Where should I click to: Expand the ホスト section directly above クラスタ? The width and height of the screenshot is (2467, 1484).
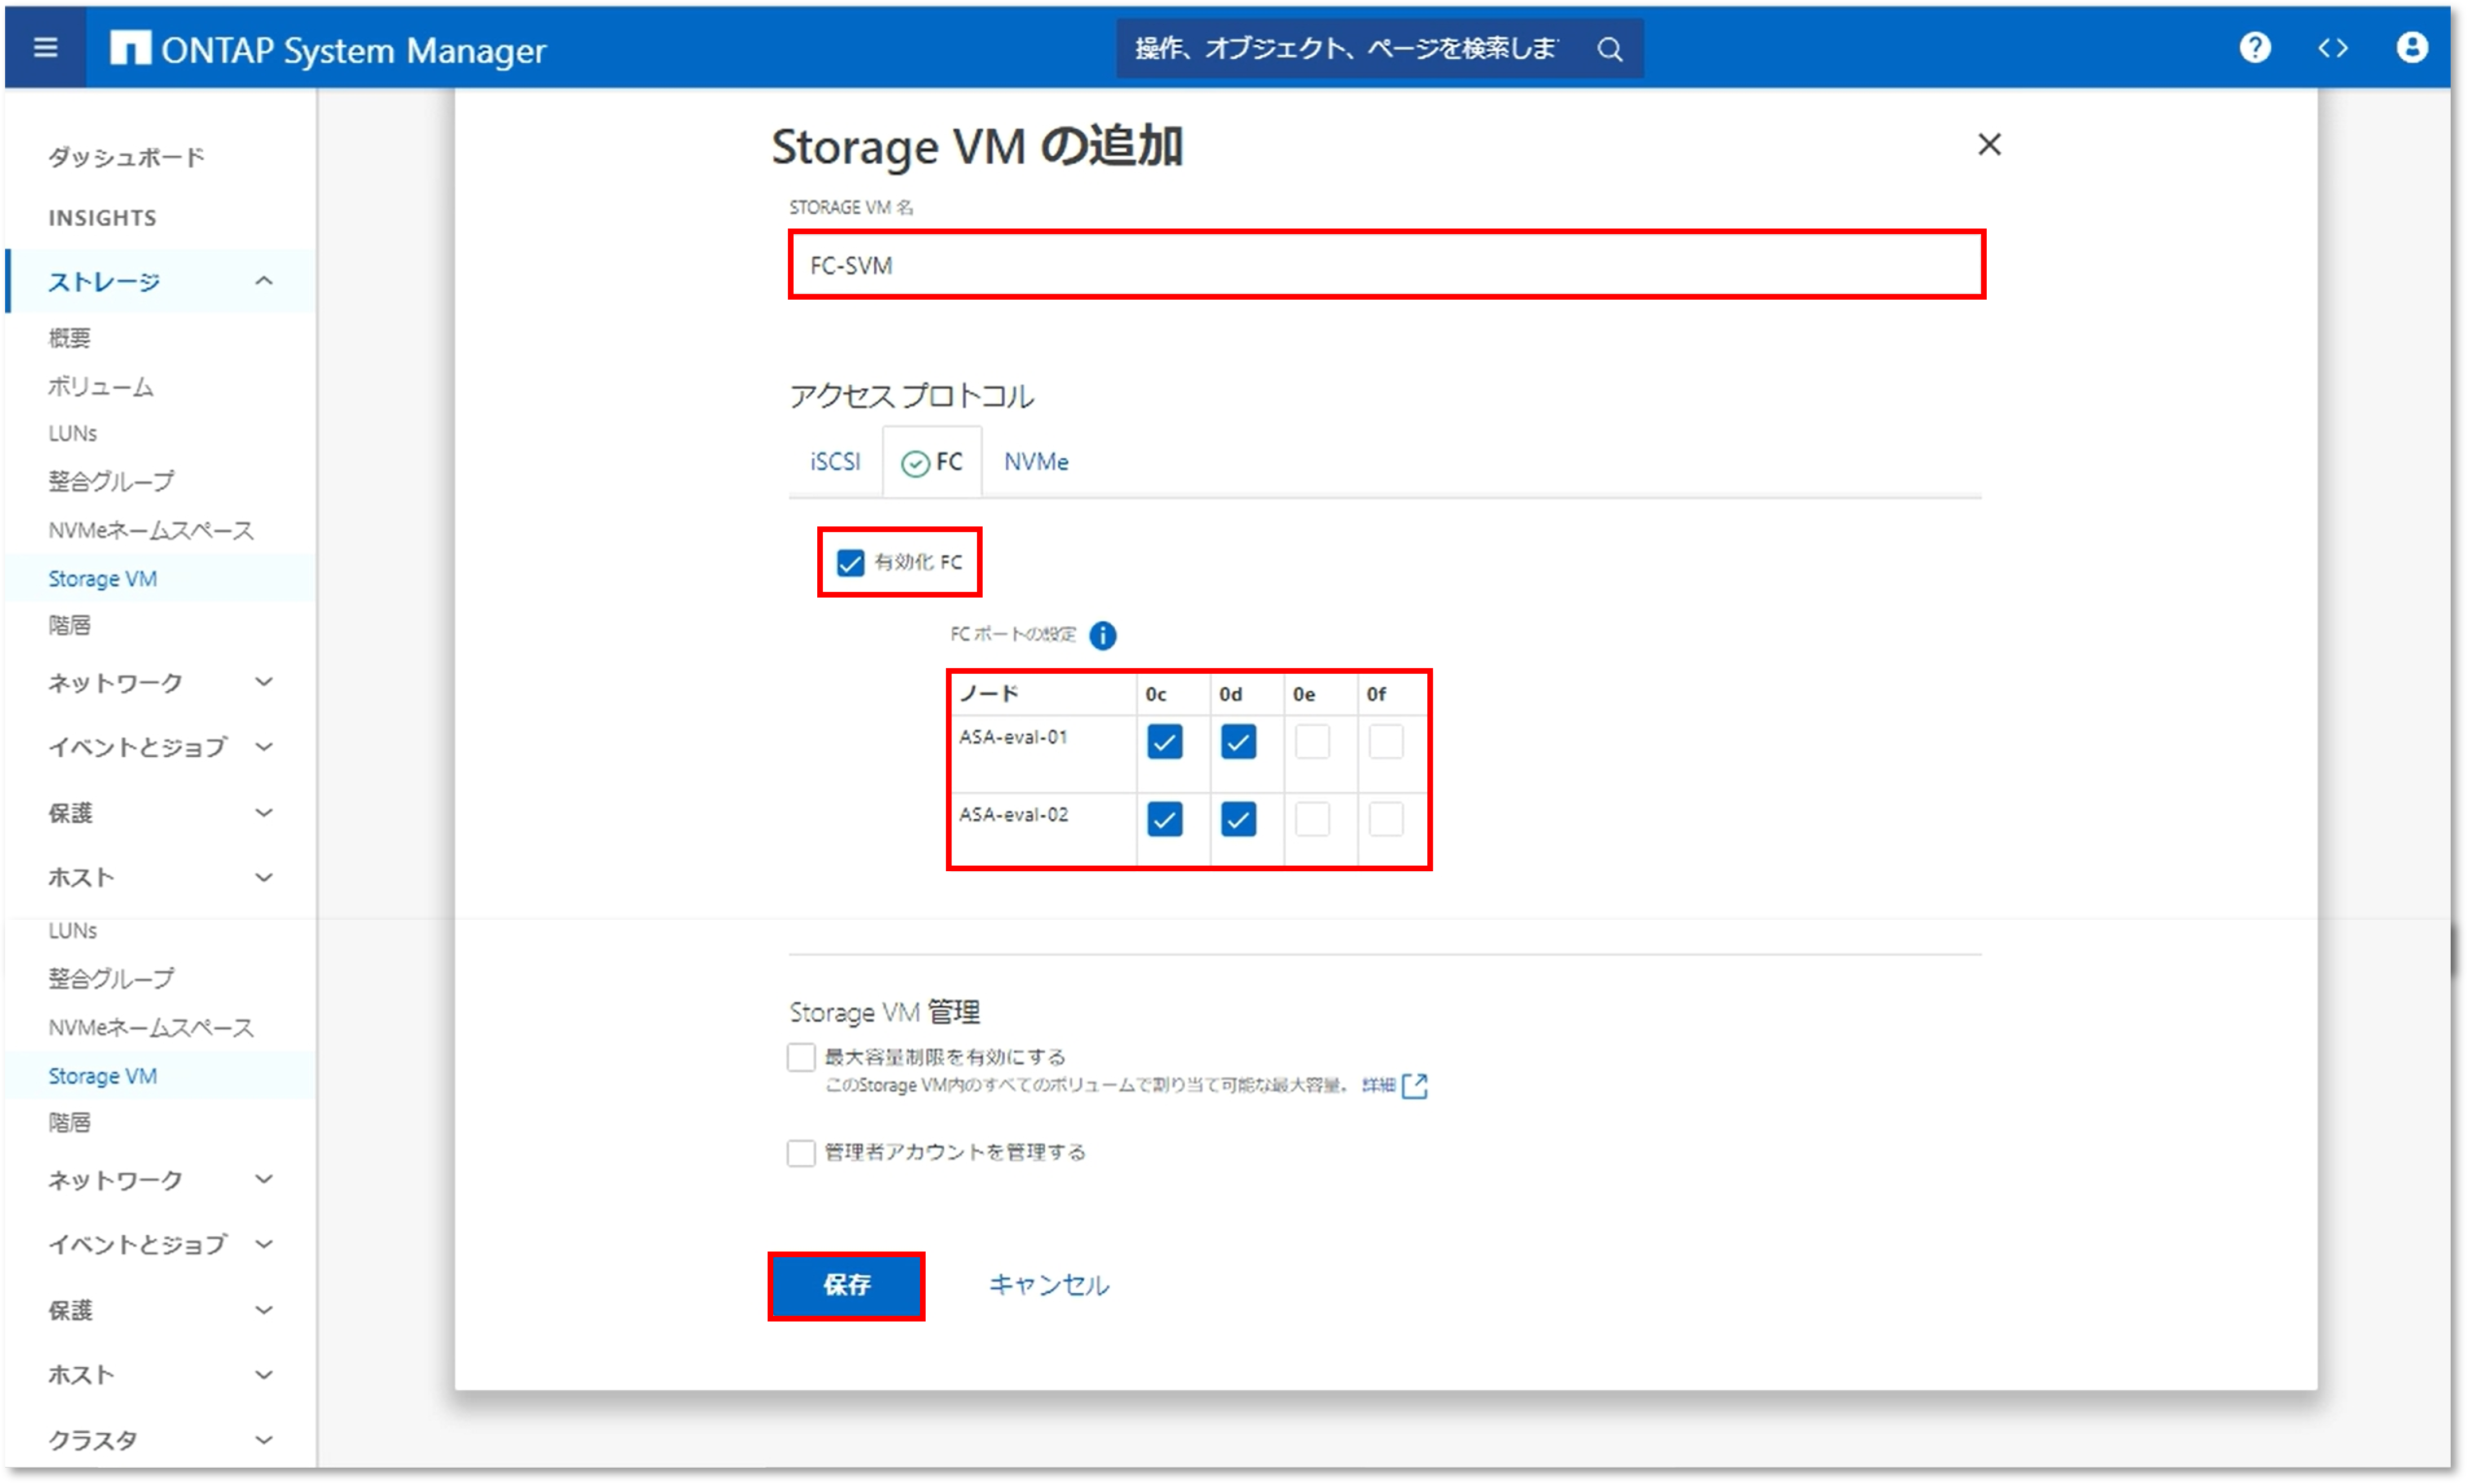(263, 1374)
